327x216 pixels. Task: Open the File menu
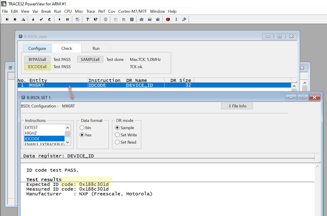click(x=5, y=11)
